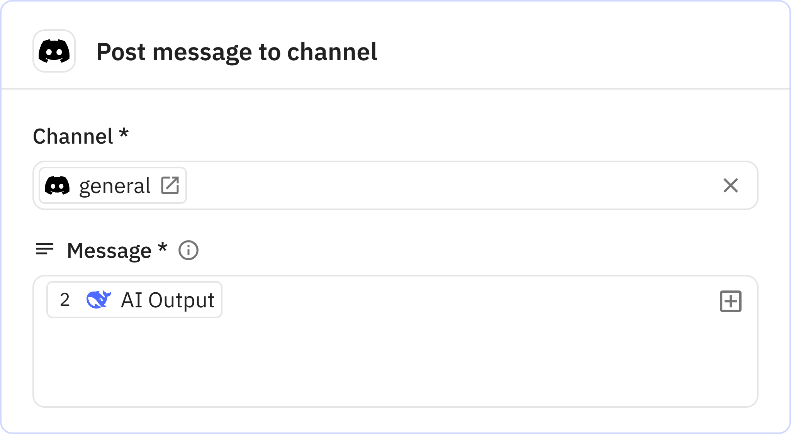Click the 'AI Output' label text

click(x=168, y=299)
